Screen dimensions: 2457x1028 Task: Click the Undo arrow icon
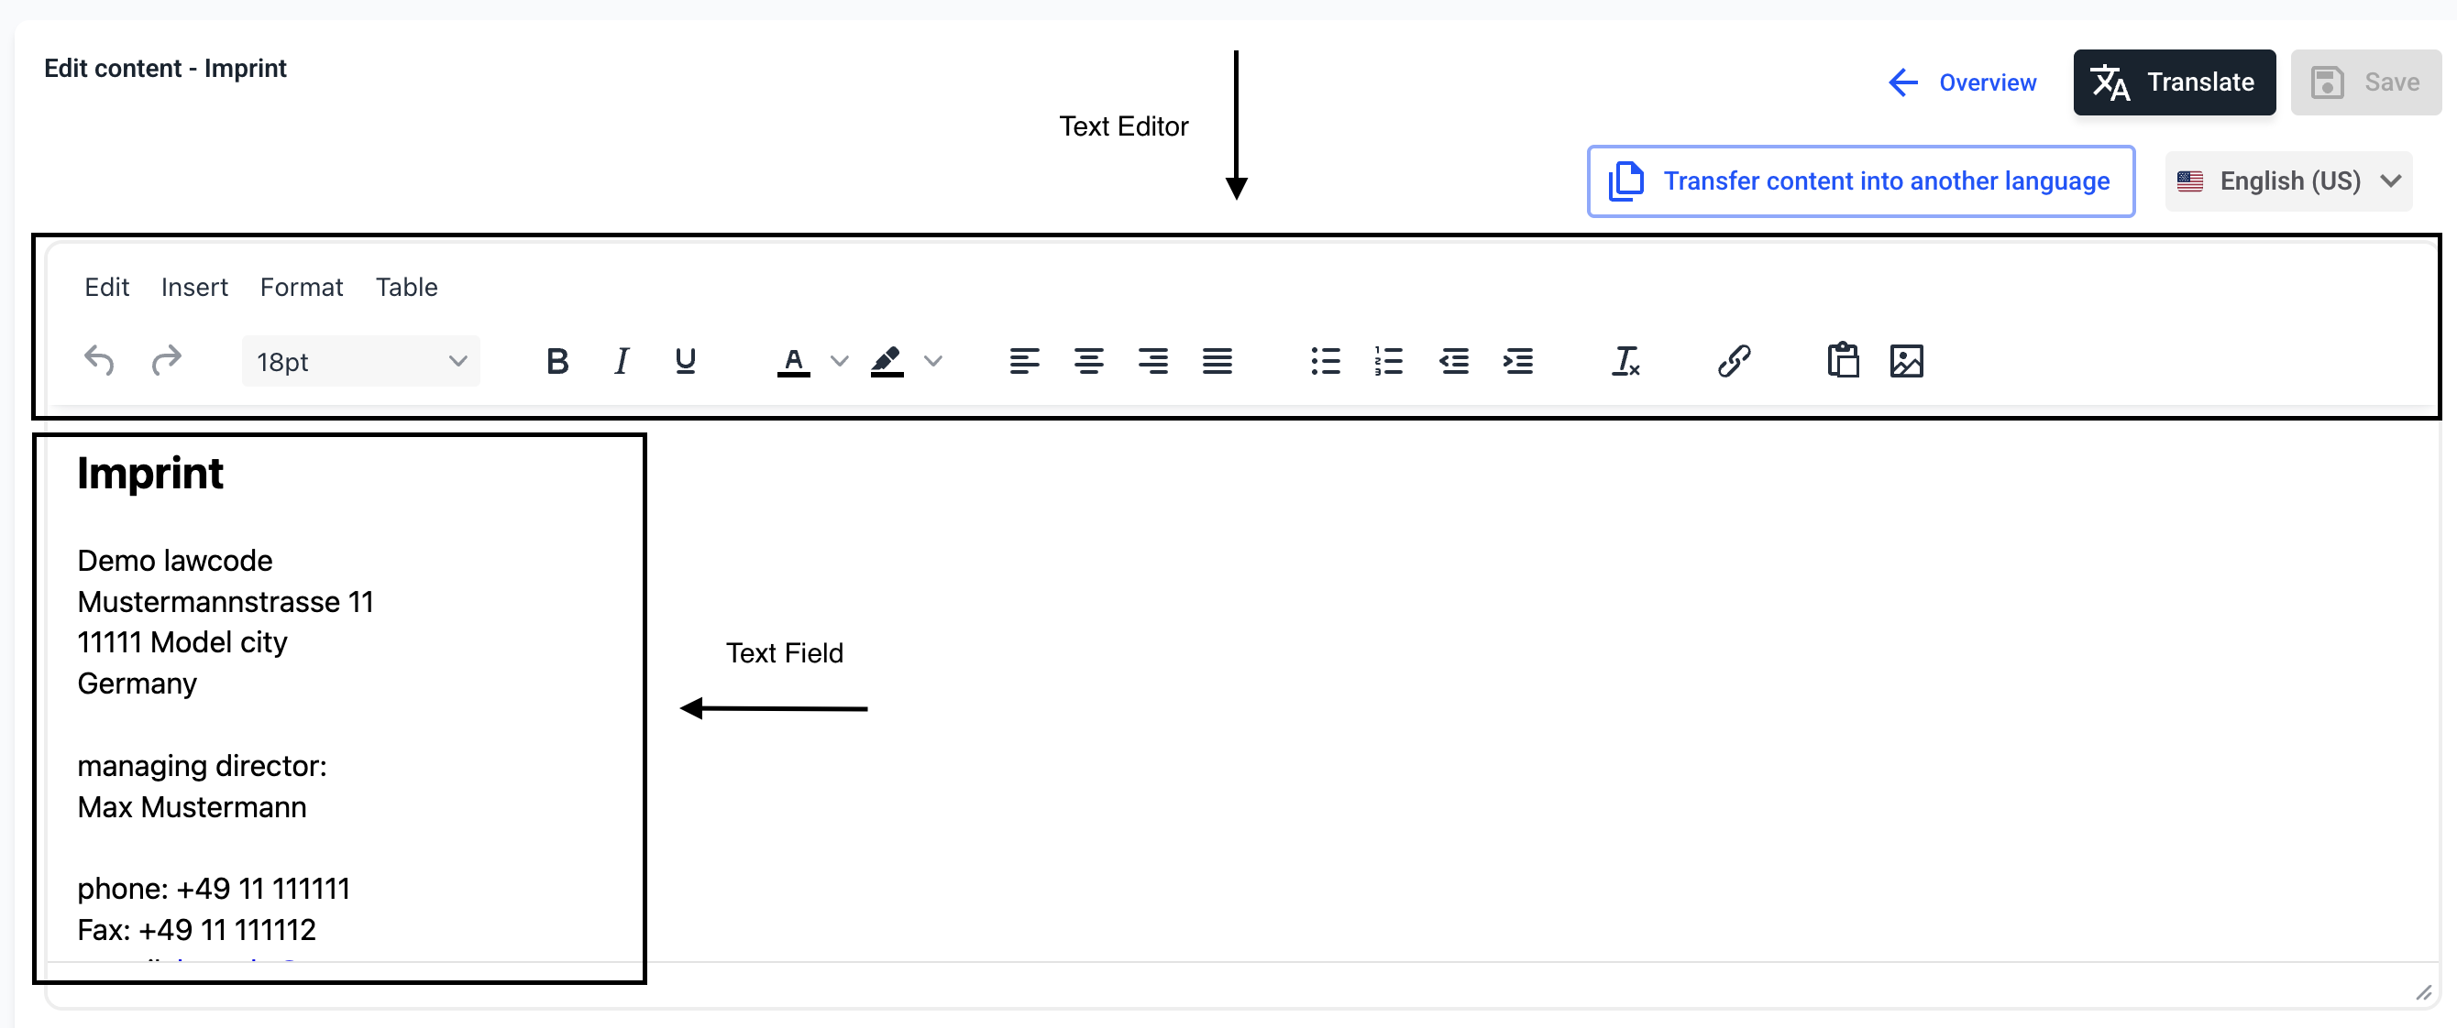tap(99, 360)
